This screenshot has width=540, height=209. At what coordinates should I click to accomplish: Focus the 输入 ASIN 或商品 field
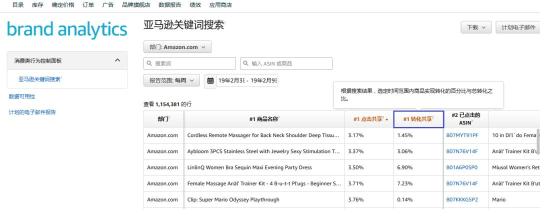tap(286, 63)
